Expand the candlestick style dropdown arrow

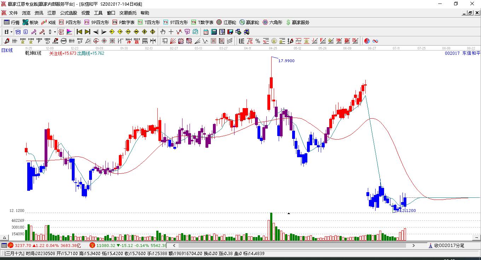click(x=55, y=32)
